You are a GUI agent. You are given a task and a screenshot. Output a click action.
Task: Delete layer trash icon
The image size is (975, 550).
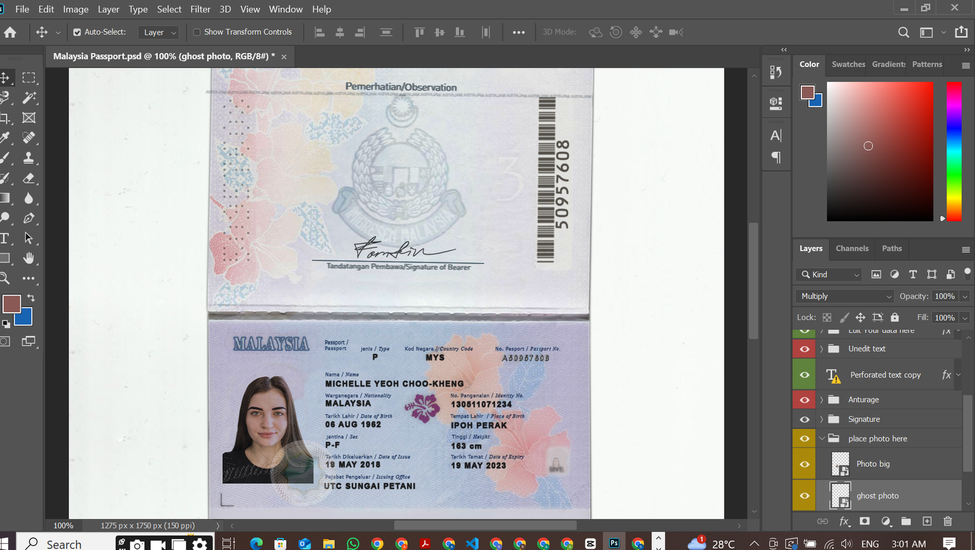click(x=948, y=521)
